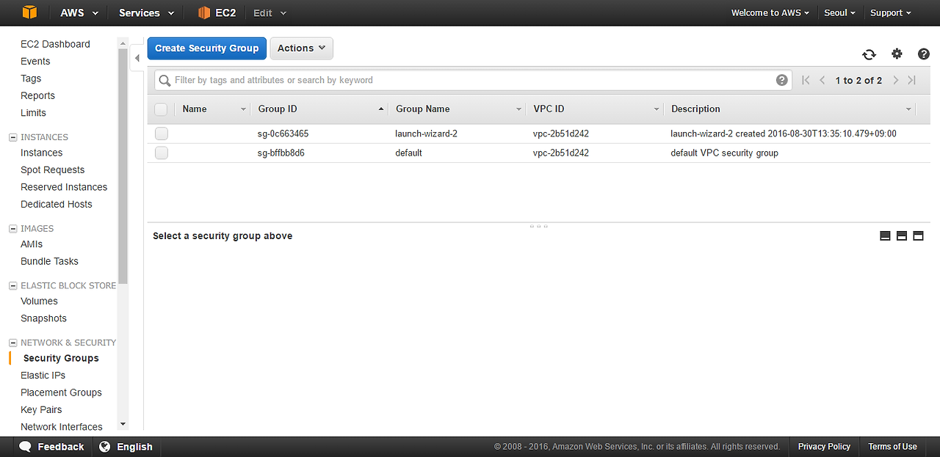
Task: Open AMIs in sidebar
Action: [x=32, y=244]
